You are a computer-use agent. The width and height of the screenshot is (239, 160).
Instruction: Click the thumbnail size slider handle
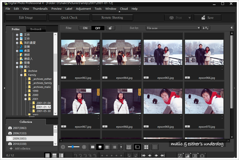pyautogui.click(x=73, y=147)
